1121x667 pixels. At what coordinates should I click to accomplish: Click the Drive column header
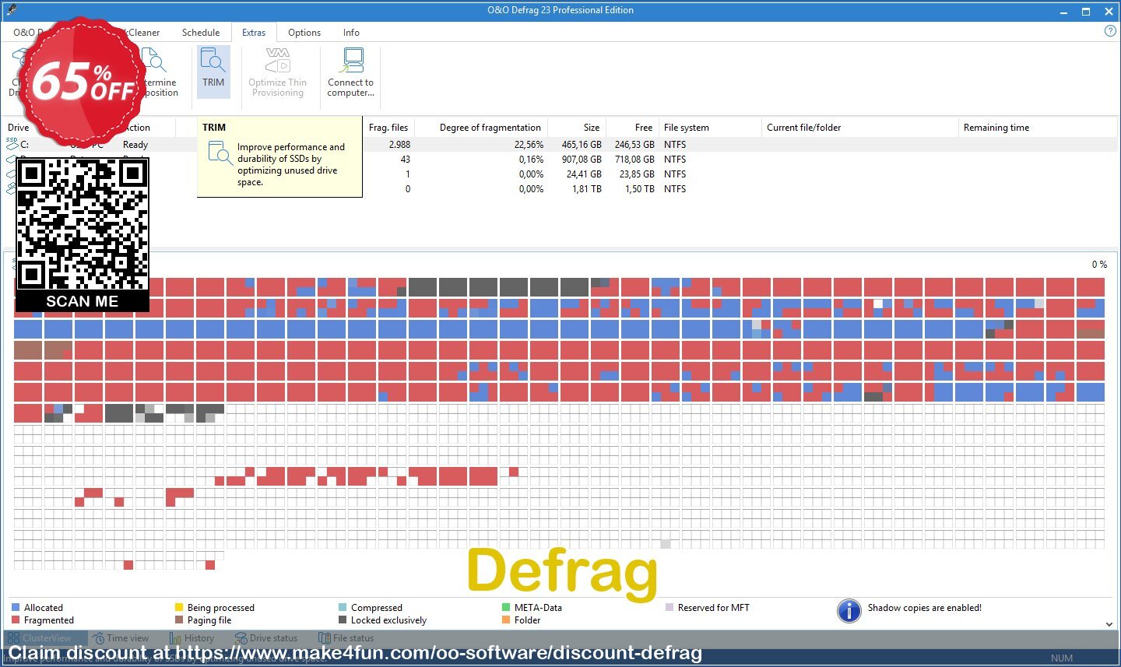click(19, 128)
